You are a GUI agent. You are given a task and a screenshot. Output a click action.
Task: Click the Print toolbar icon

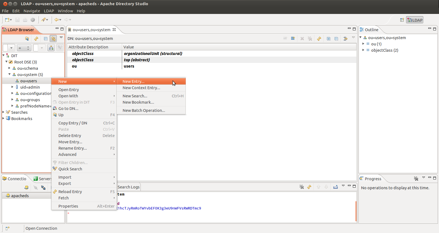click(25, 20)
